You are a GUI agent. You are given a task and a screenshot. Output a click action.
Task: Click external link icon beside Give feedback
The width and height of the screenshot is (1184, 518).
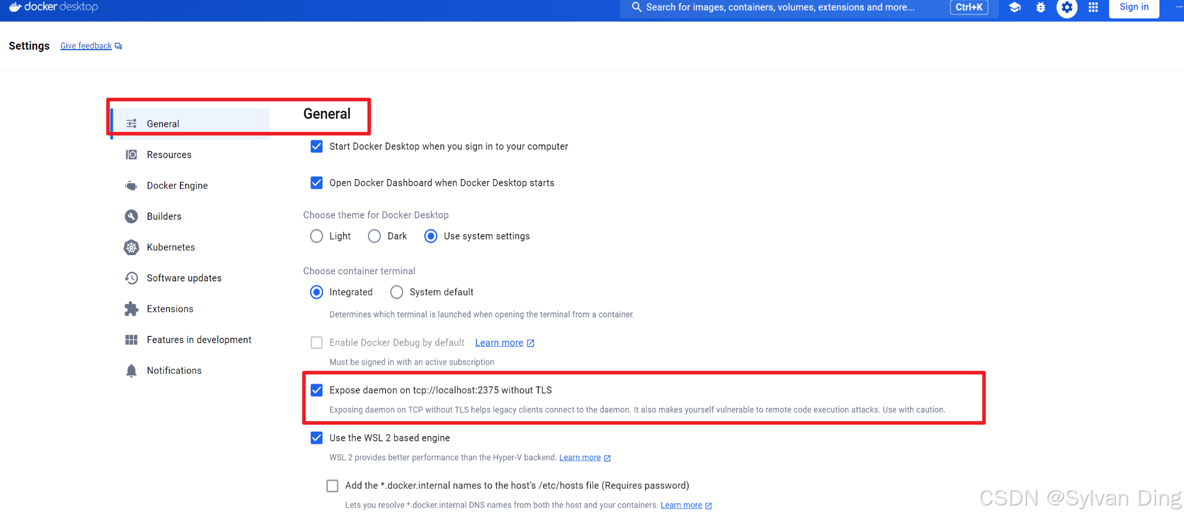[x=118, y=46]
